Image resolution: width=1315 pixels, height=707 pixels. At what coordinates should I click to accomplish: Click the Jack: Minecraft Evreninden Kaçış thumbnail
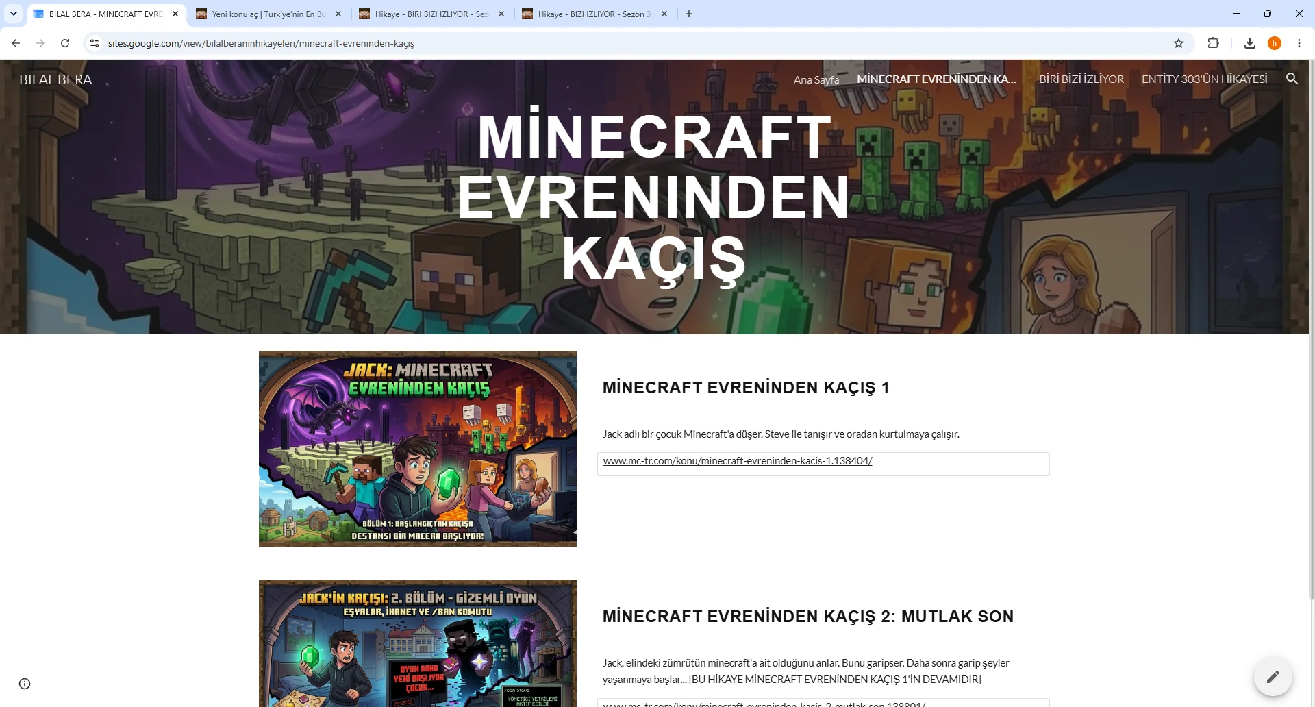(418, 449)
